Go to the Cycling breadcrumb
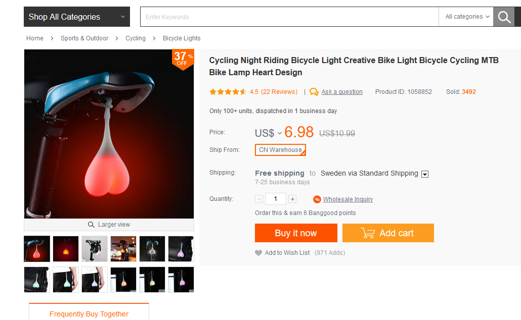The width and height of the screenshot is (521, 320). 136,38
